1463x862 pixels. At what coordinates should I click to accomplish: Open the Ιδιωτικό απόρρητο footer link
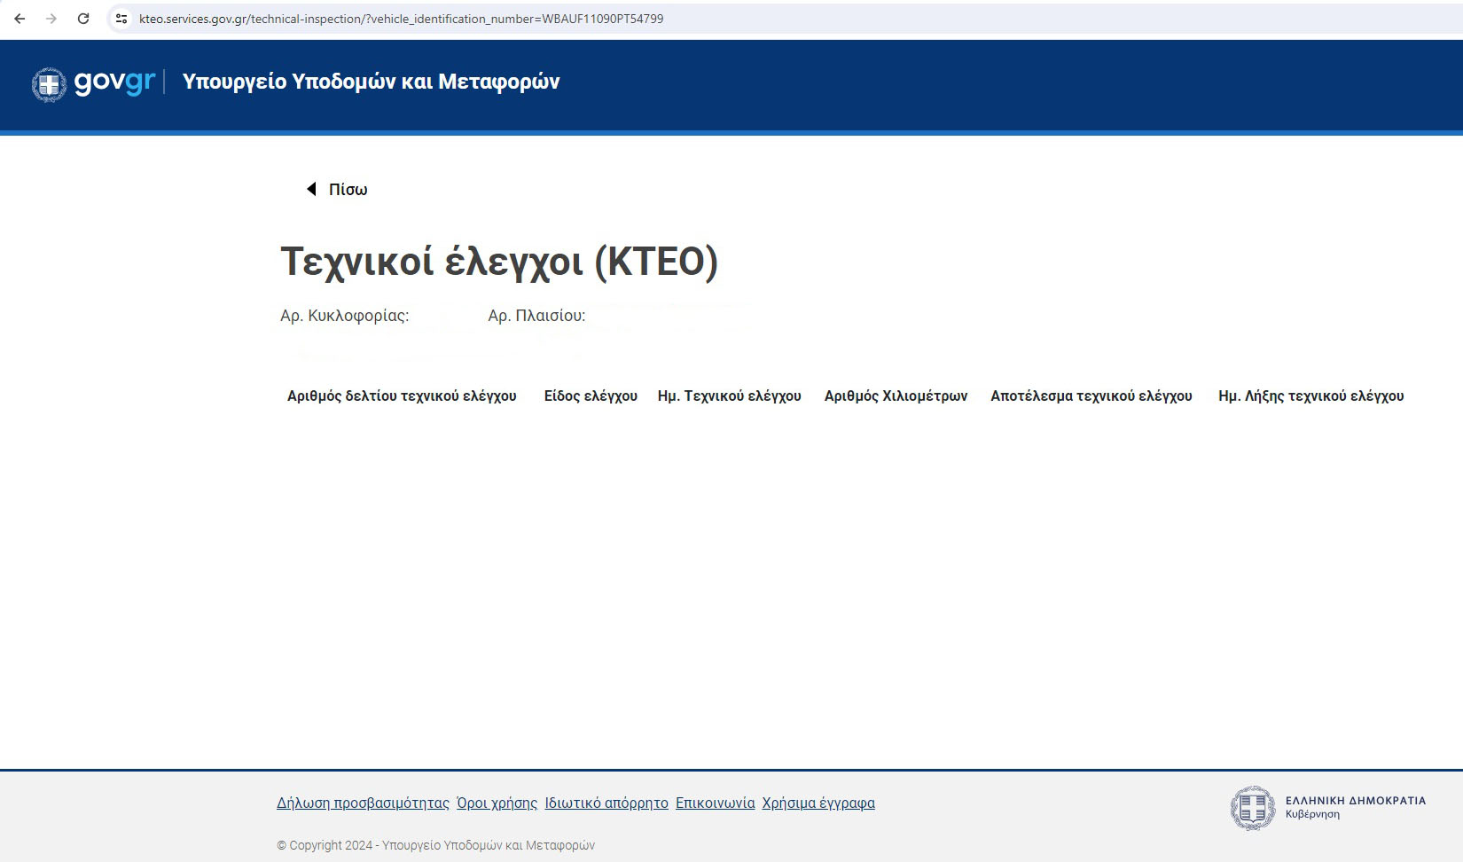click(x=606, y=803)
